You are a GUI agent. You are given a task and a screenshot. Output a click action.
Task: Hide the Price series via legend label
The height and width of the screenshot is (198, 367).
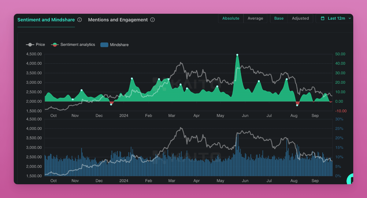click(40, 45)
